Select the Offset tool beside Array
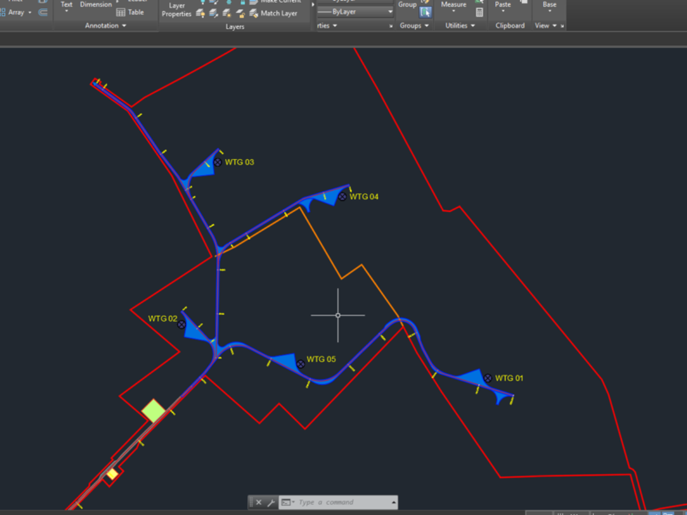This screenshot has width=687, height=515. pos(43,12)
